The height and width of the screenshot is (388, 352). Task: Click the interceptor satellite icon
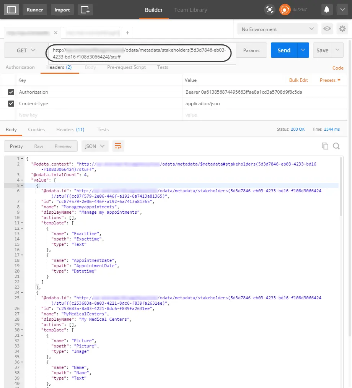coord(269,10)
